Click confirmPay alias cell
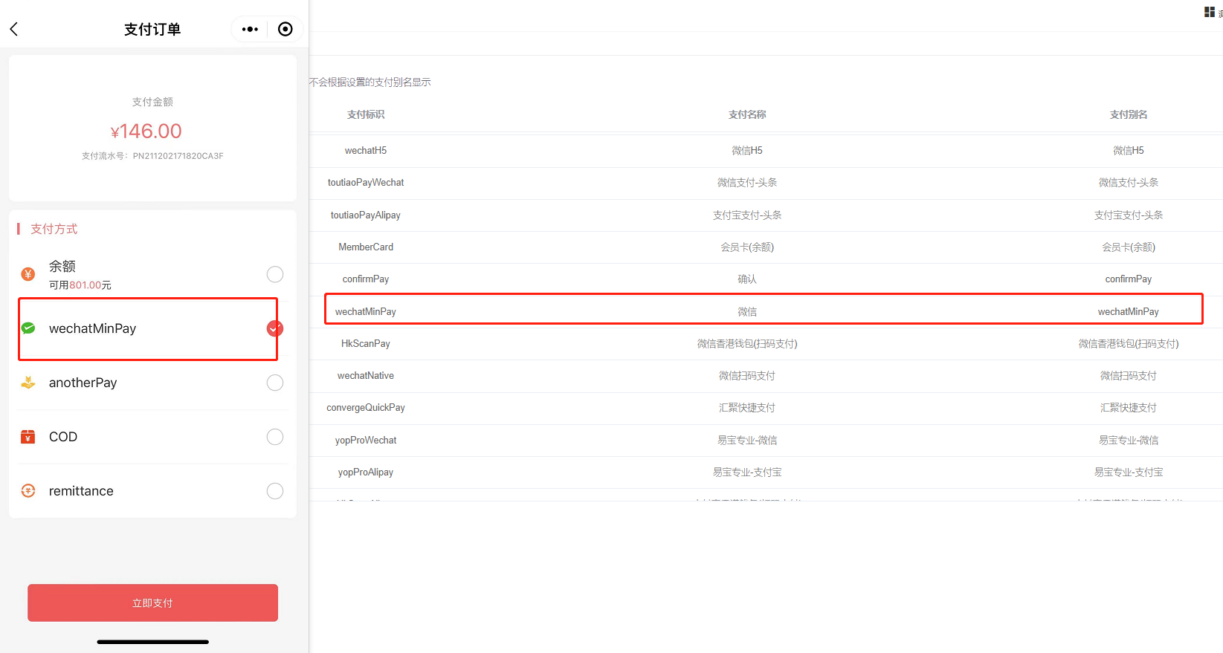This screenshot has width=1223, height=653. (1129, 279)
